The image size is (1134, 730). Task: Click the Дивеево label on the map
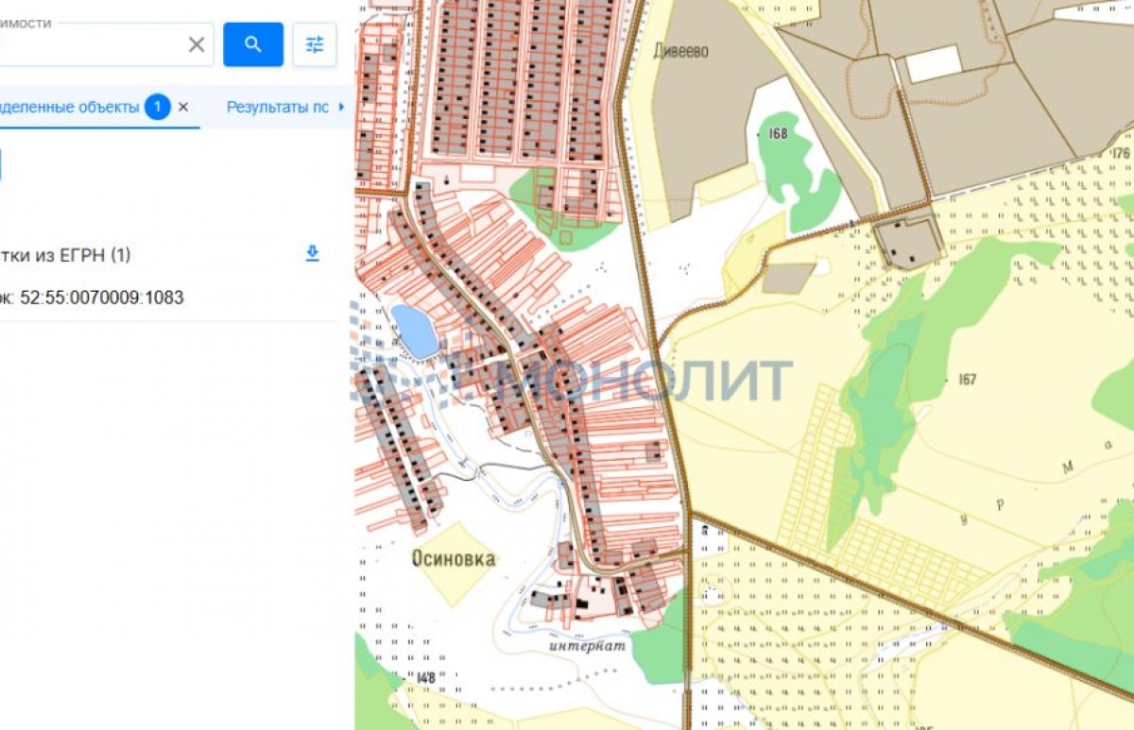(680, 50)
